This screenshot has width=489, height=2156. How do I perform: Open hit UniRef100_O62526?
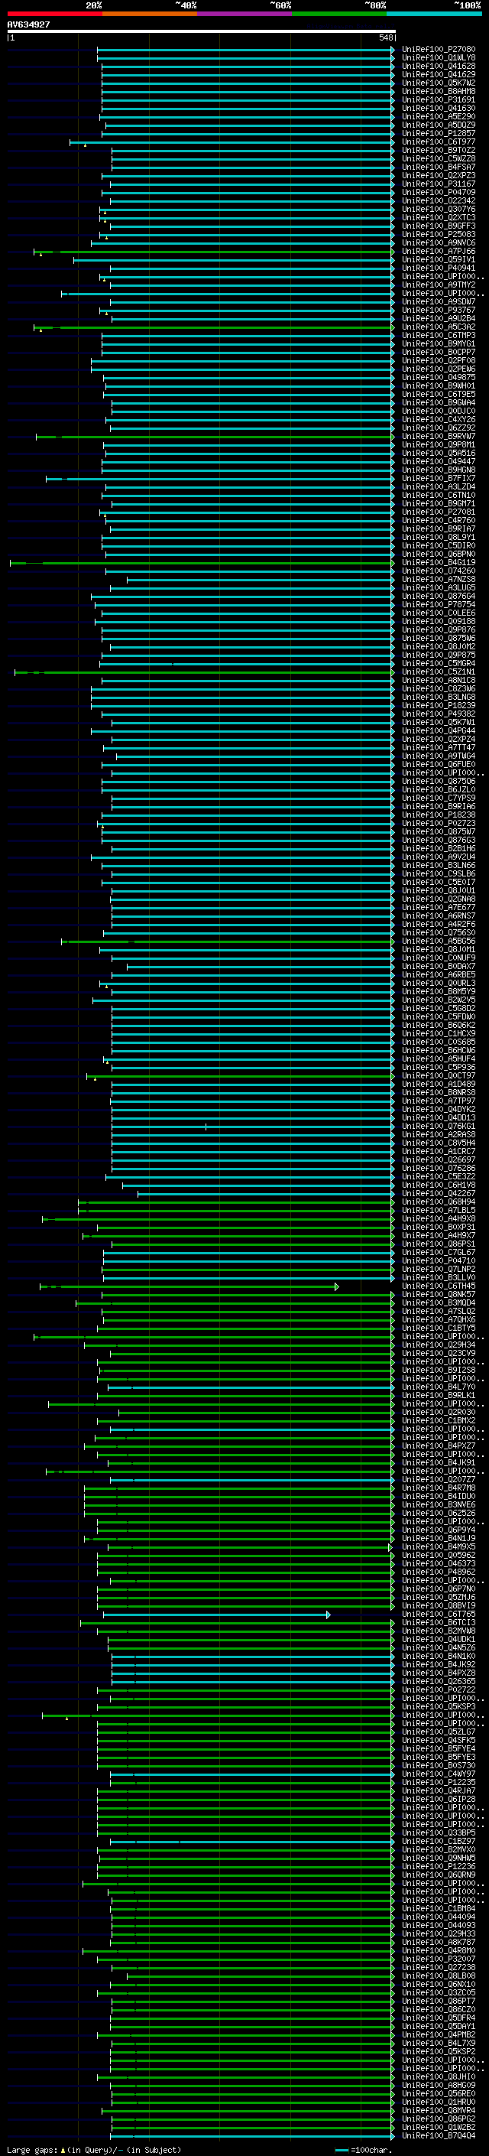(439, 1514)
